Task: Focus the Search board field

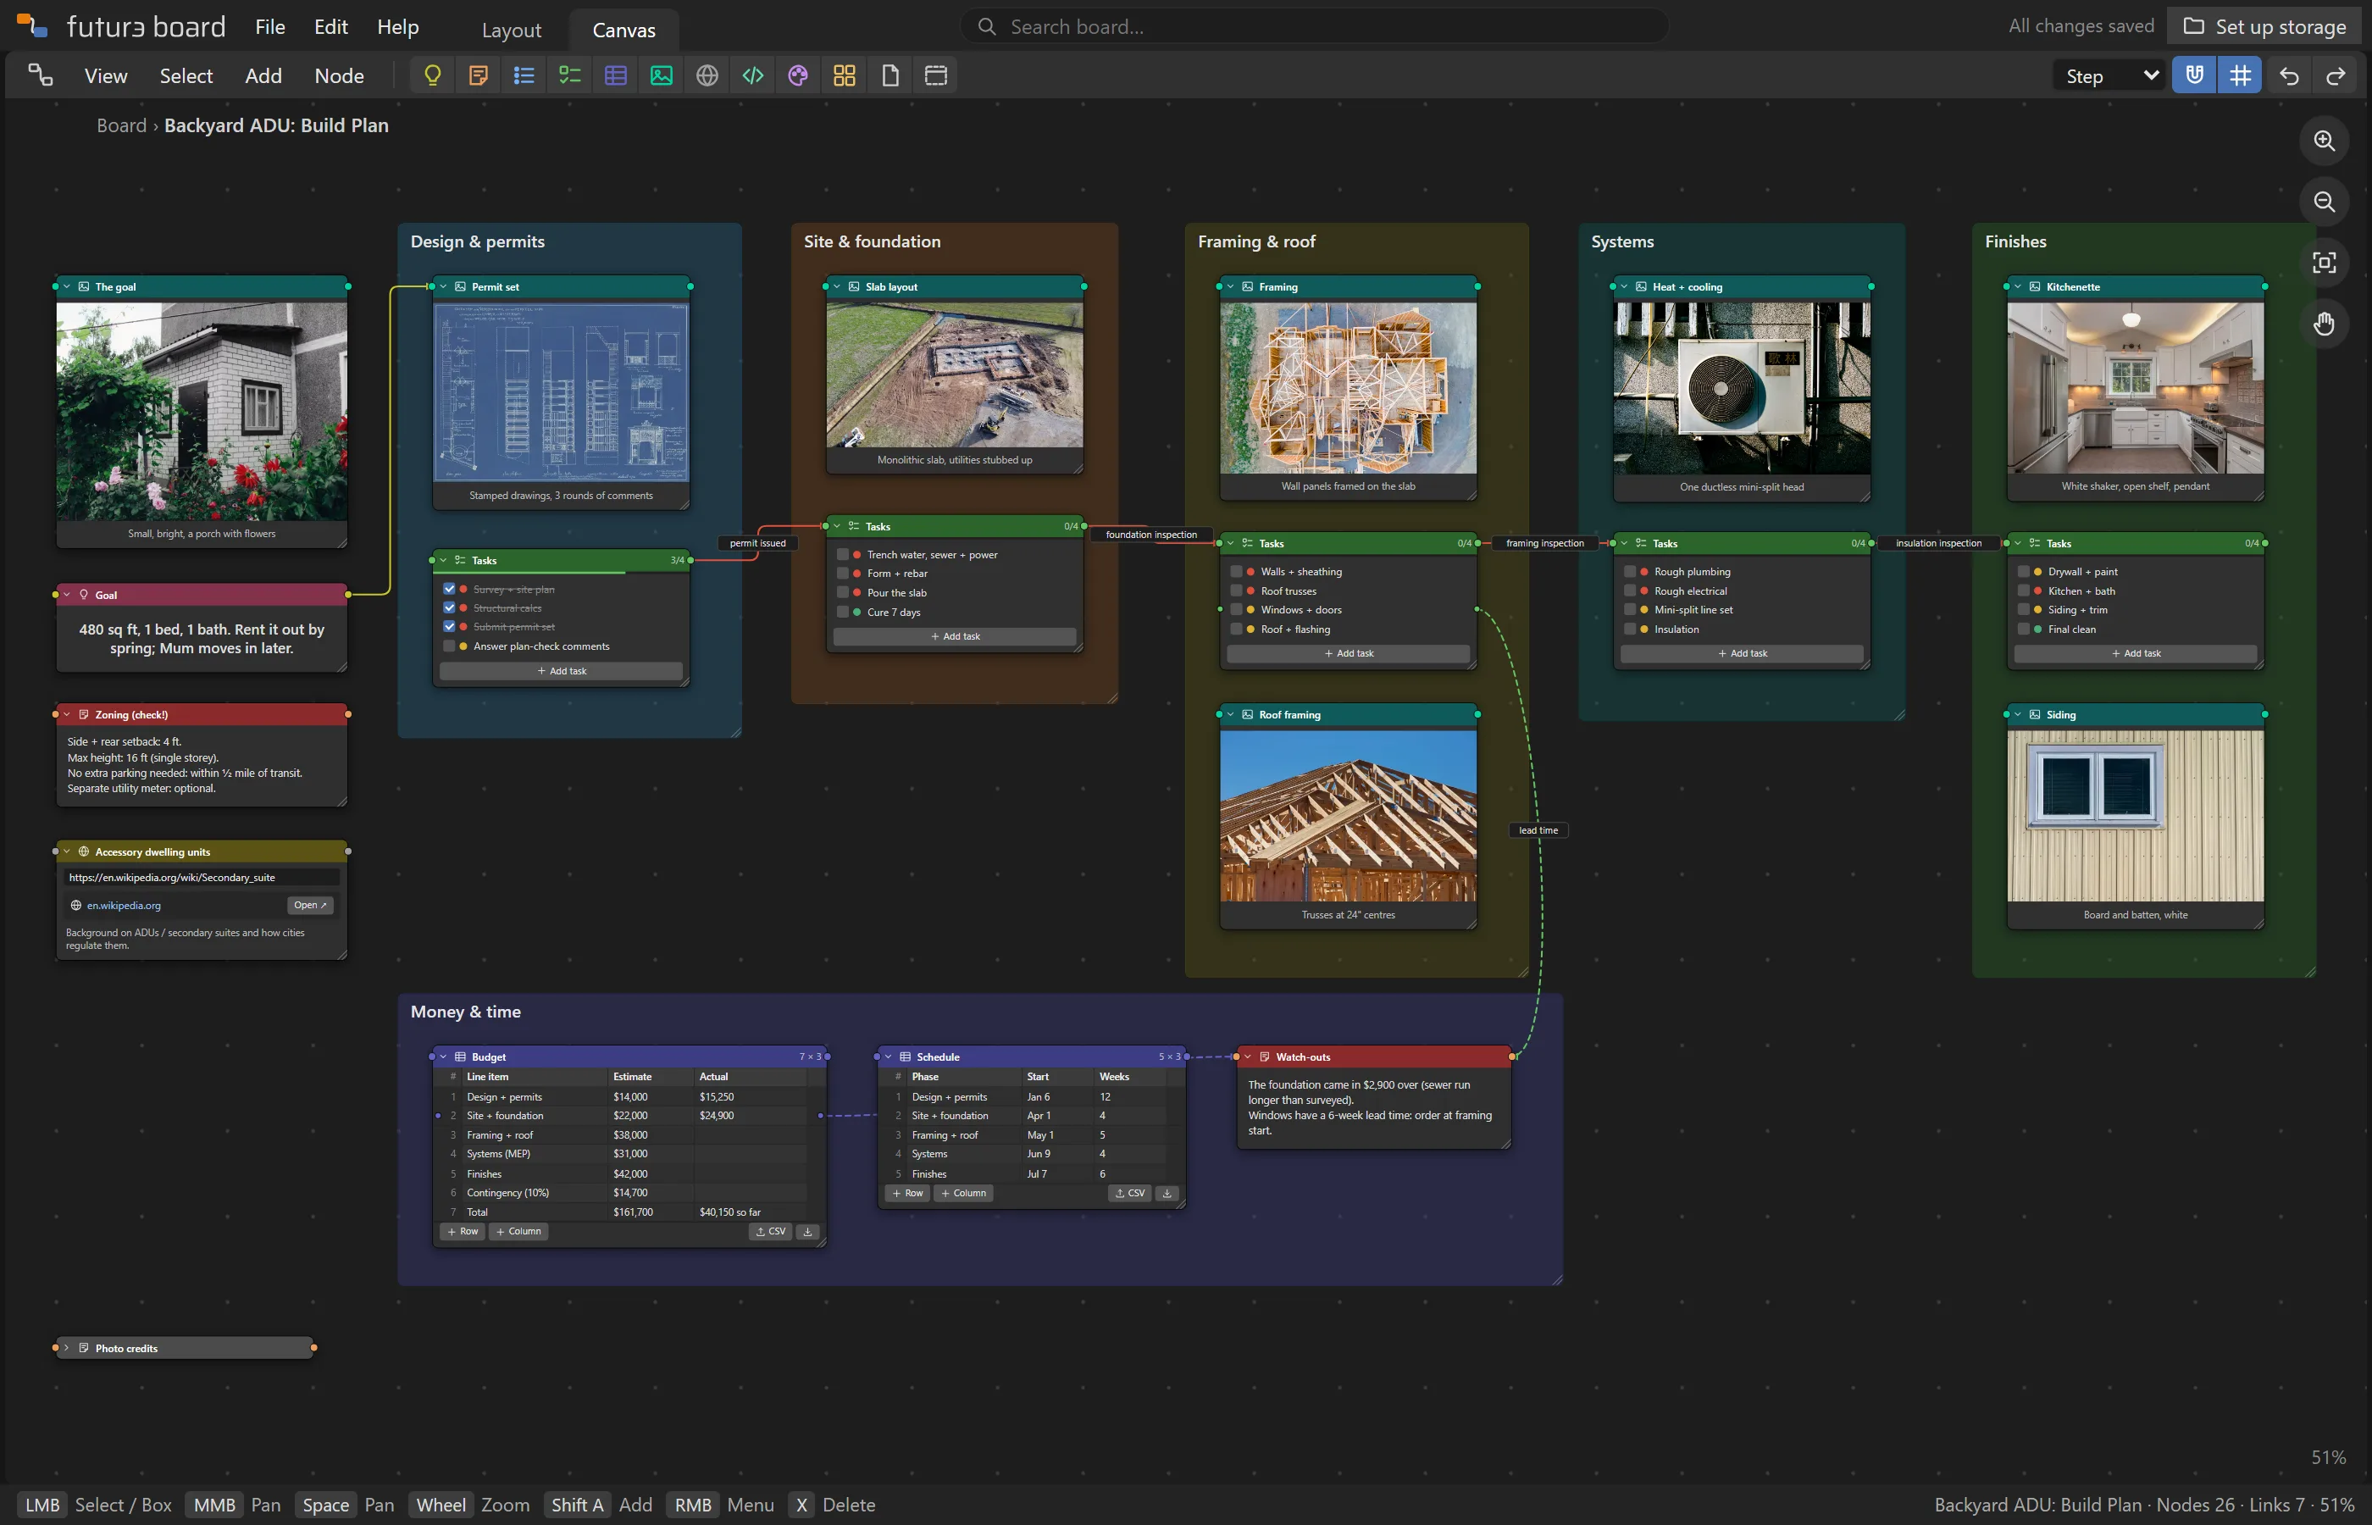Action: [x=1315, y=27]
